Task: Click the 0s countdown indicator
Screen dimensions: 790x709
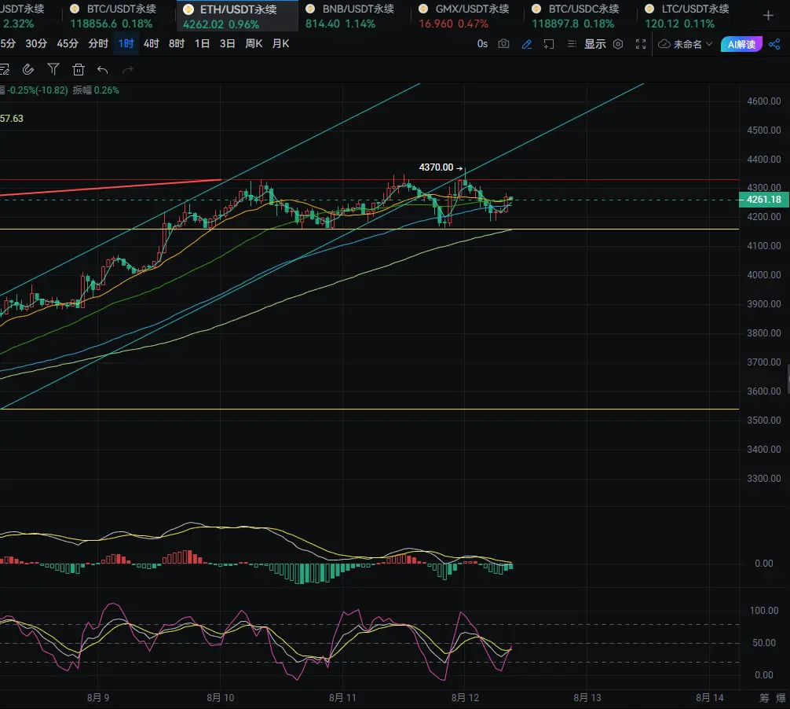Action: click(x=482, y=44)
